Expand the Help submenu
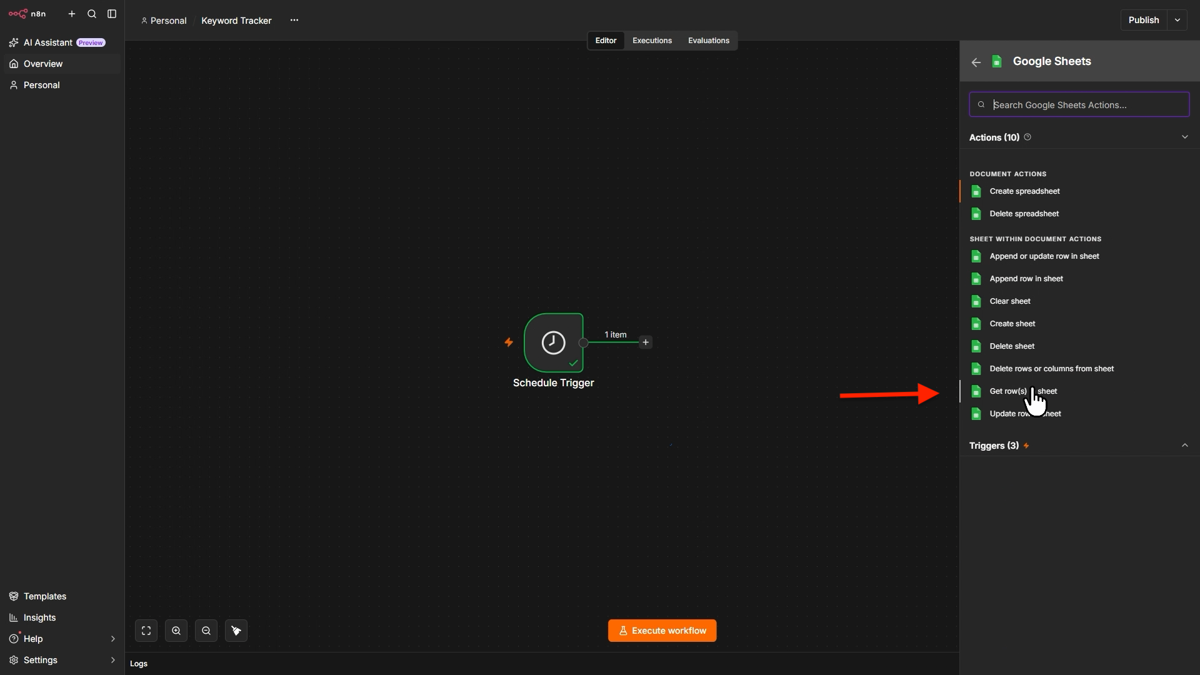1200x675 pixels. click(x=112, y=639)
